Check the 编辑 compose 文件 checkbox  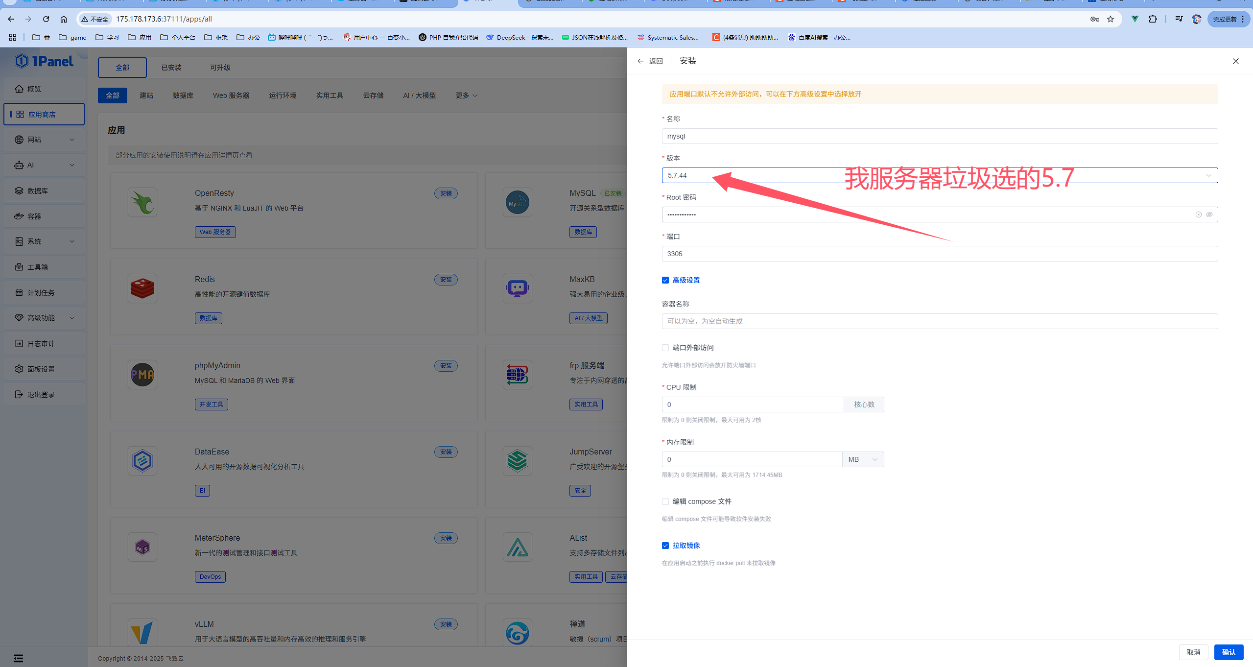tap(665, 501)
